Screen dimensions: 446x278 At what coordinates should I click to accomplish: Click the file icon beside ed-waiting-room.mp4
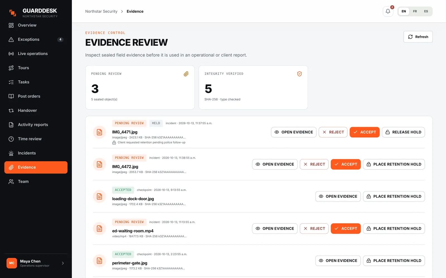[99, 229]
